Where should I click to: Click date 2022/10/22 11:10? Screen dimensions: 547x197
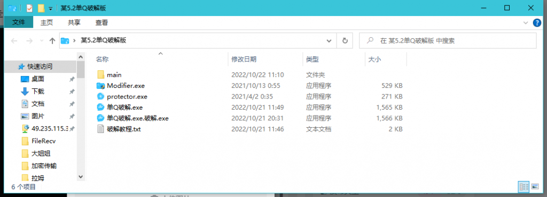coord(257,75)
